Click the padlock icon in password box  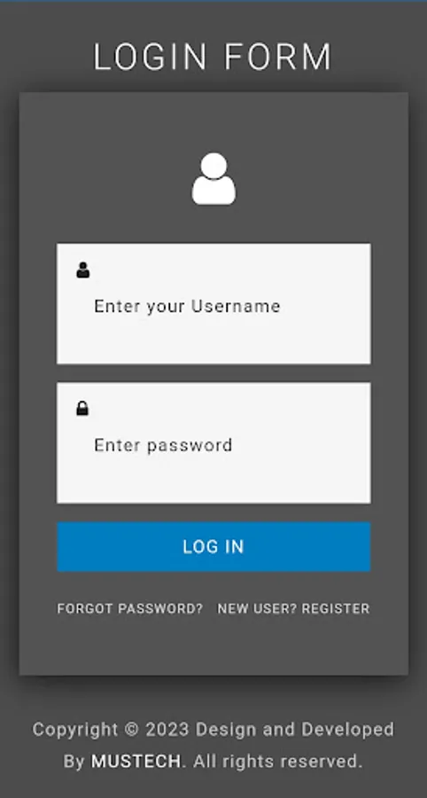(x=82, y=408)
